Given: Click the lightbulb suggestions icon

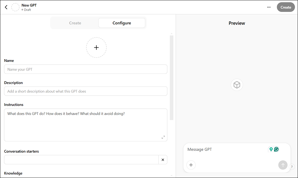Looking at the screenshot, I should coord(271,149).
